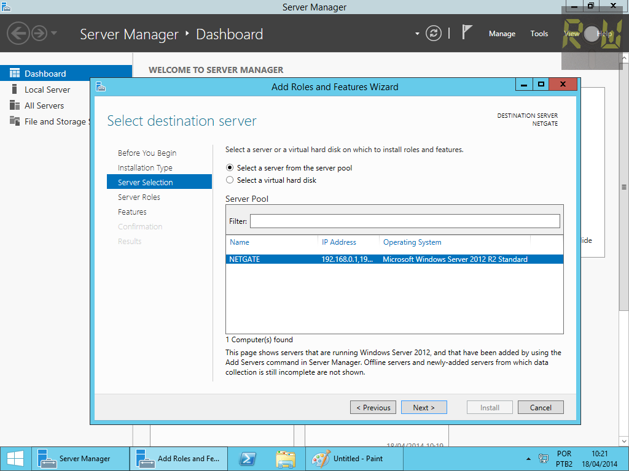629x471 pixels.
Task: Select the NETGATE server row
Action: [x=394, y=259]
